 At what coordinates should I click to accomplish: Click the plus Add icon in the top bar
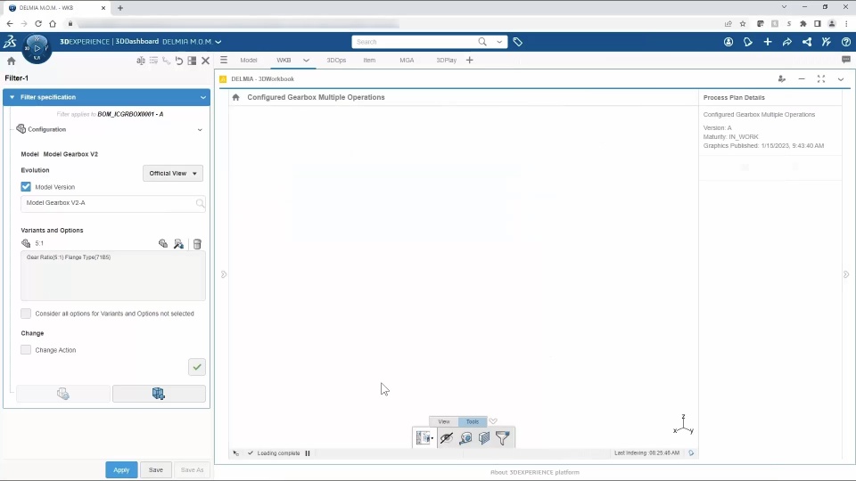pyautogui.click(x=768, y=42)
